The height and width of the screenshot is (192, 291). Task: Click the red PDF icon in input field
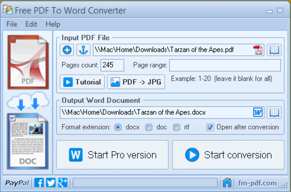click(258, 50)
